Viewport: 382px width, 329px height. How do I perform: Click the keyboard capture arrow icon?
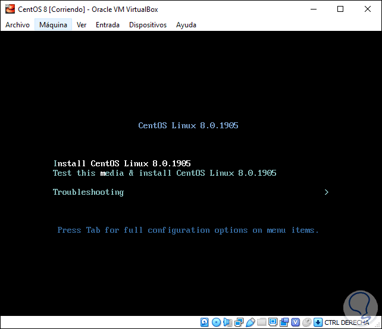pyautogui.click(x=318, y=322)
